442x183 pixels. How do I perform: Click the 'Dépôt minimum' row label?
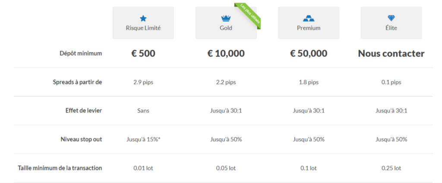tap(81, 53)
